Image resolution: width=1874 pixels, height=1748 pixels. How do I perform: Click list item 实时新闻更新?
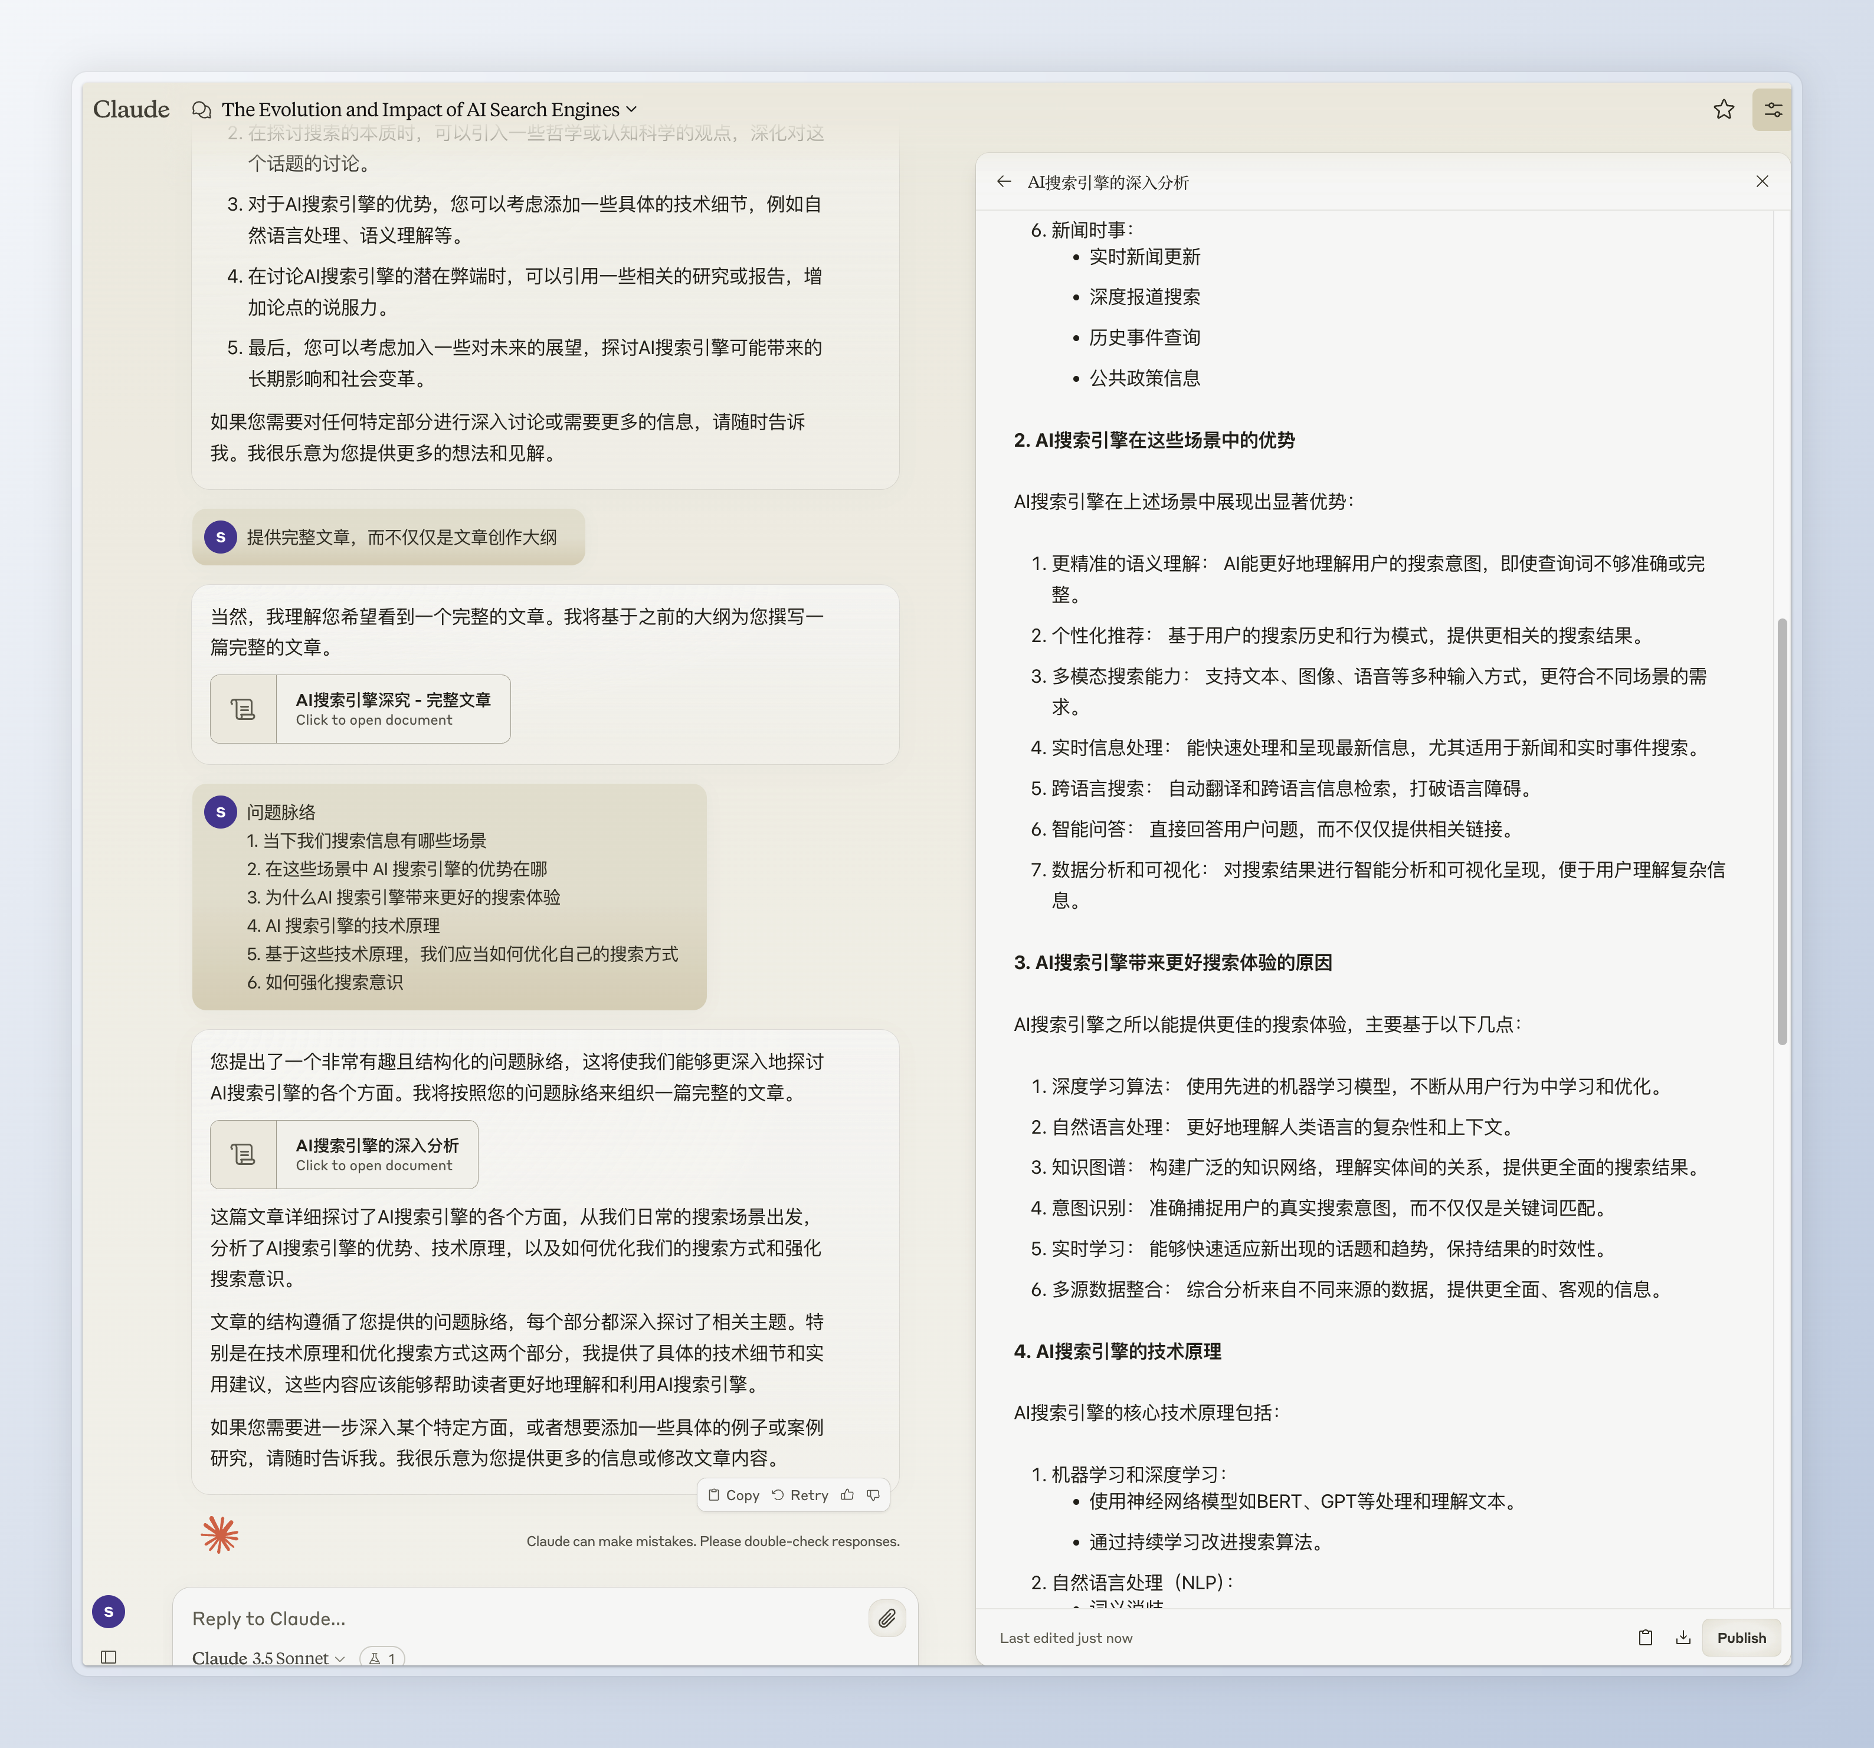(1144, 257)
